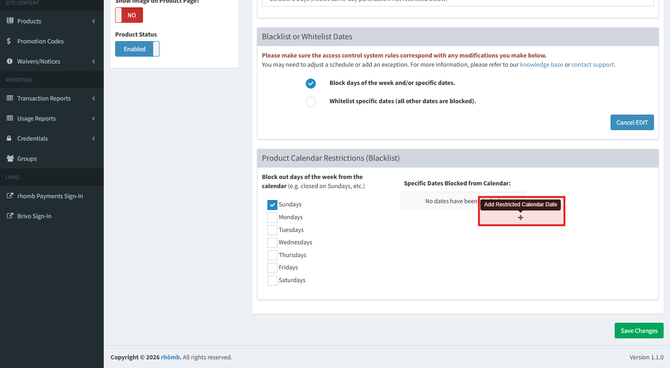
Task: Click the Cancel EDIT button
Action: [632, 122]
